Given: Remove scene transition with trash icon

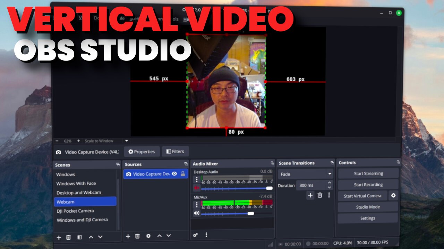Looking at the screenshot, I should pyautogui.click(x=320, y=195).
